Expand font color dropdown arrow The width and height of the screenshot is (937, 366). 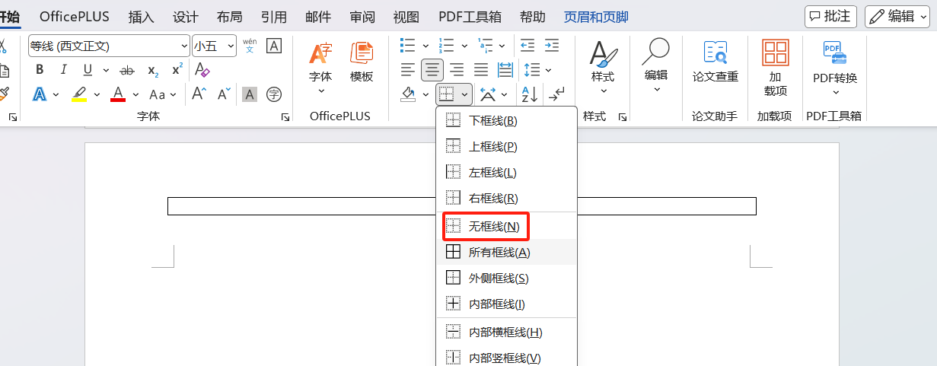135,95
